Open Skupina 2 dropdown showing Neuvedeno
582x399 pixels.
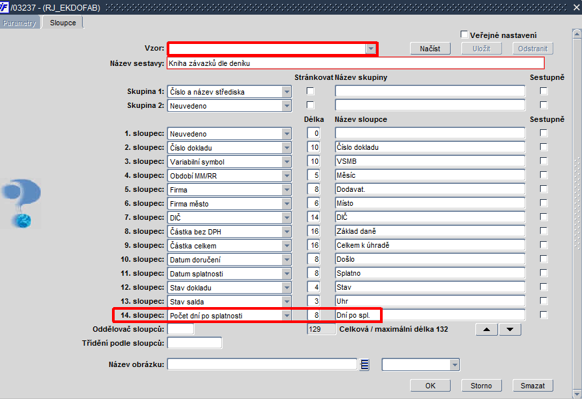pos(286,106)
